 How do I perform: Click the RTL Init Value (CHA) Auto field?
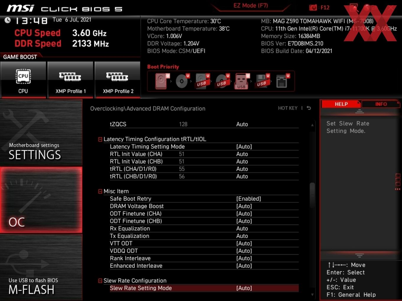tap(242, 154)
